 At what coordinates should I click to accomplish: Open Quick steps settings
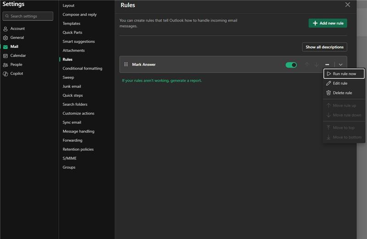(72, 95)
